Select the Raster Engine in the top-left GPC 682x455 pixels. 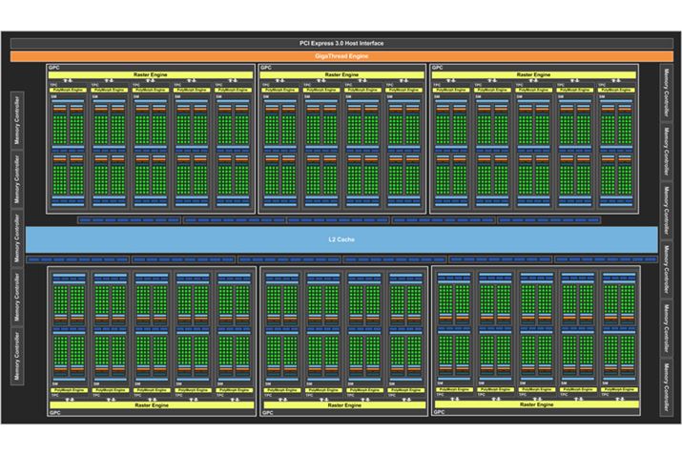pos(150,73)
